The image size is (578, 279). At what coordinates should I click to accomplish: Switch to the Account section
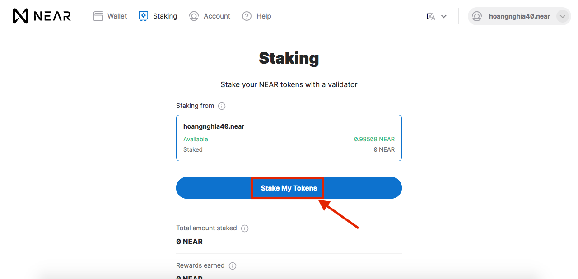[217, 16]
